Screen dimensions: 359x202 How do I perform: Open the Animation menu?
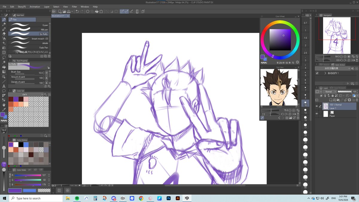point(35,7)
